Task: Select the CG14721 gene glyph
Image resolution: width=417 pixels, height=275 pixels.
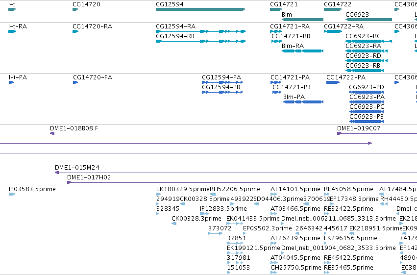Action: [x=276, y=9]
